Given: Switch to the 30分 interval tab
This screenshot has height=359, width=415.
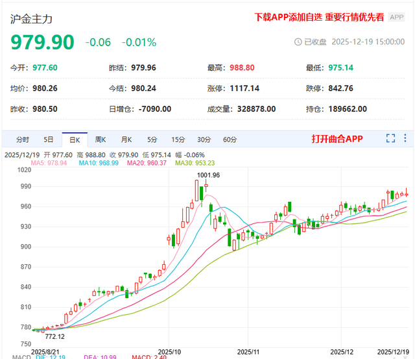Looking at the screenshot, I should pos(204,140).
